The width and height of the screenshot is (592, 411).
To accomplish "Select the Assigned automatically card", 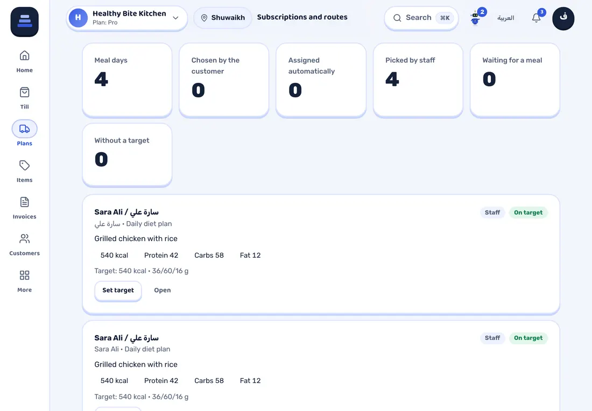I will pos(321,80).
